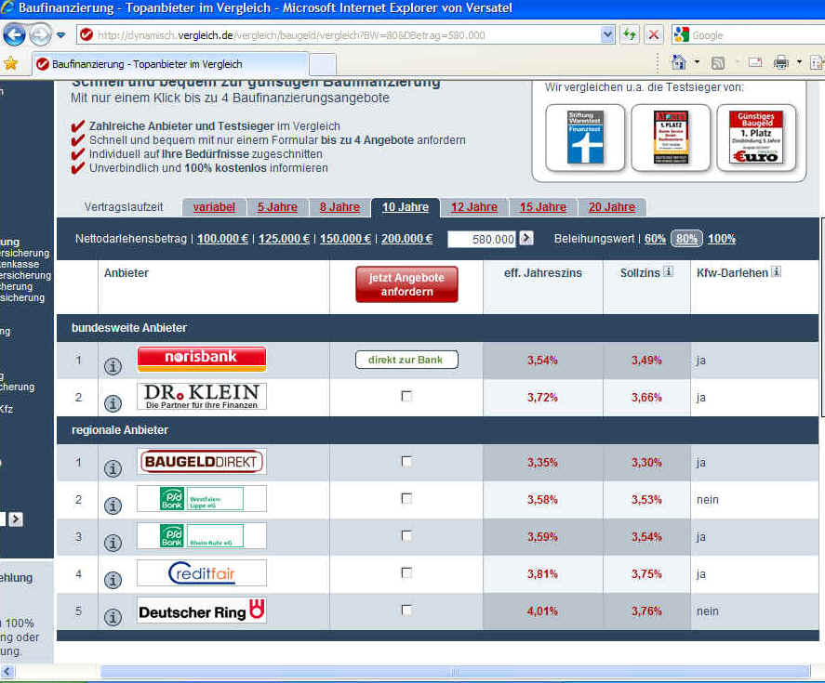The width and height of the screenshot is (825, 683).
Task: Set Beleihungswert to 80%
Action: 686,239
